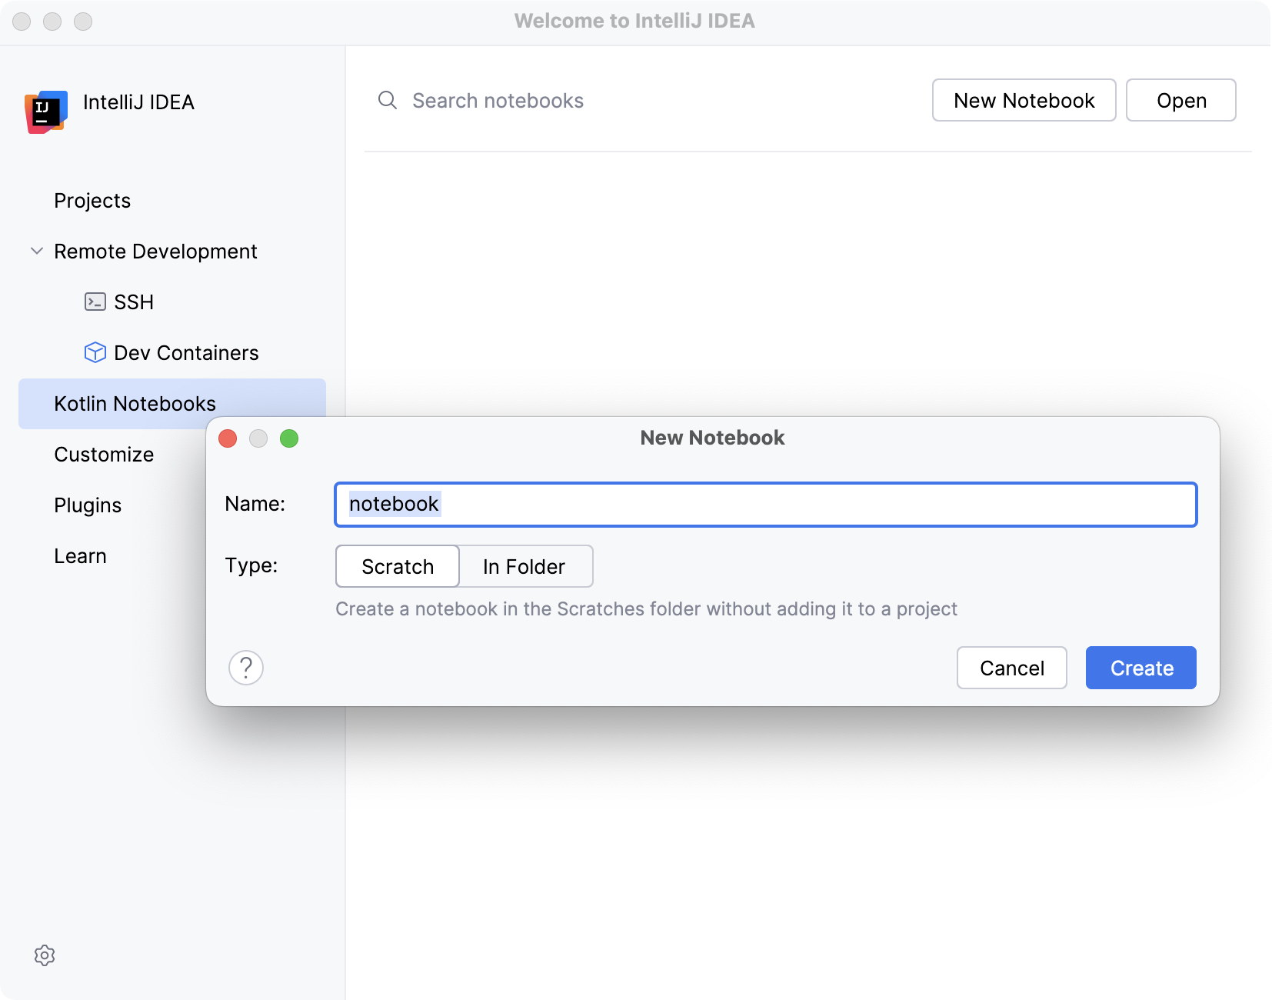Screen dimensions: 1272x1000
Task: Open the Learn section
Action: coord(80,555)
